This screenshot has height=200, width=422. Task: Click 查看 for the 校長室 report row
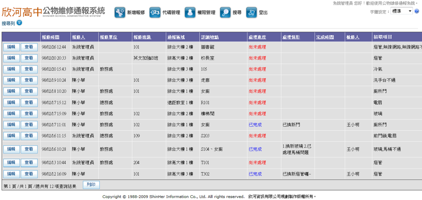click(x=29, y=58)
